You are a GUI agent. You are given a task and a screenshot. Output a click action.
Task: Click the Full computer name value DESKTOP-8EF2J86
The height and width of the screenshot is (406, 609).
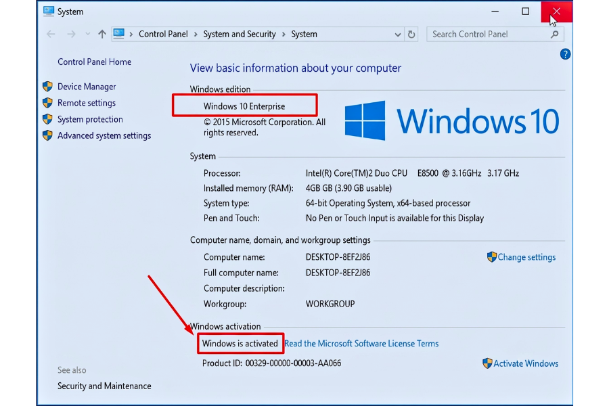click(338, 273)
